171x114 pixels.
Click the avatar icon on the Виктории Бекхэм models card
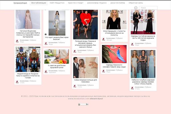coord(46,44)
